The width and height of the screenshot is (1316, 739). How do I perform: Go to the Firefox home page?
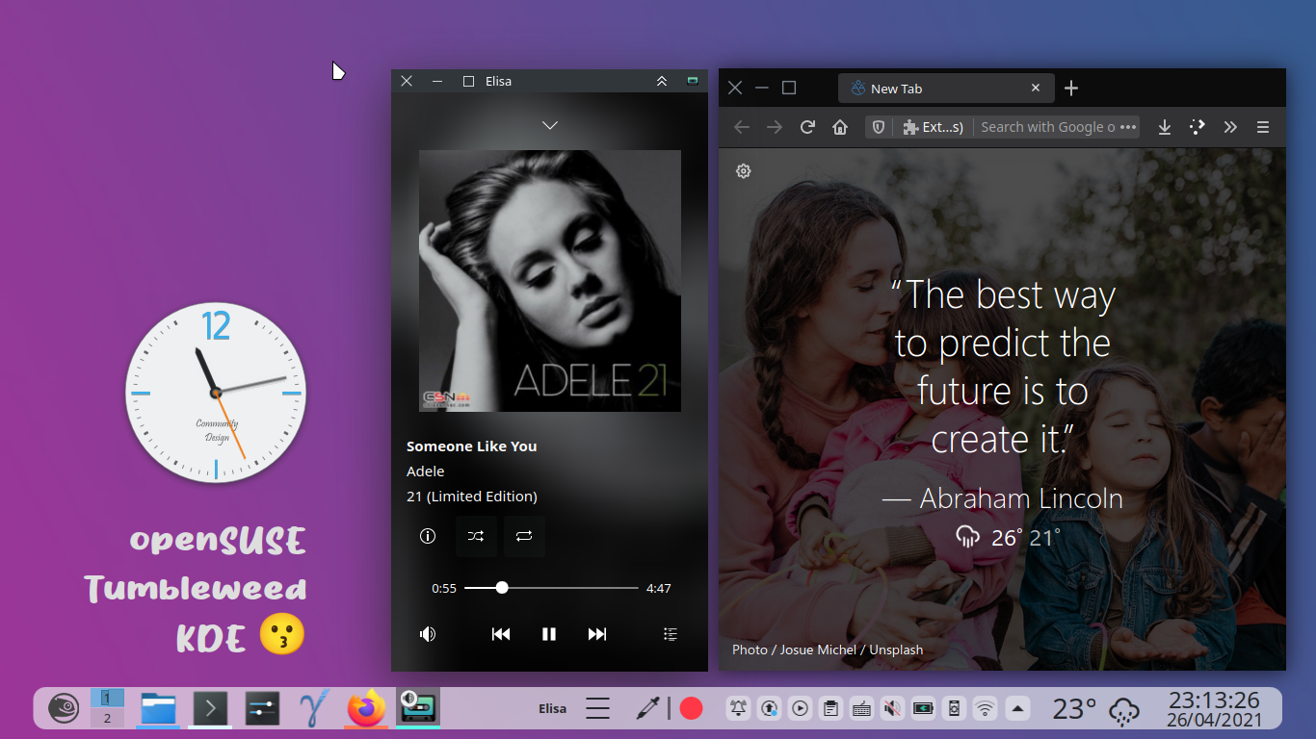pyautogui.click(x=840, y=127)
